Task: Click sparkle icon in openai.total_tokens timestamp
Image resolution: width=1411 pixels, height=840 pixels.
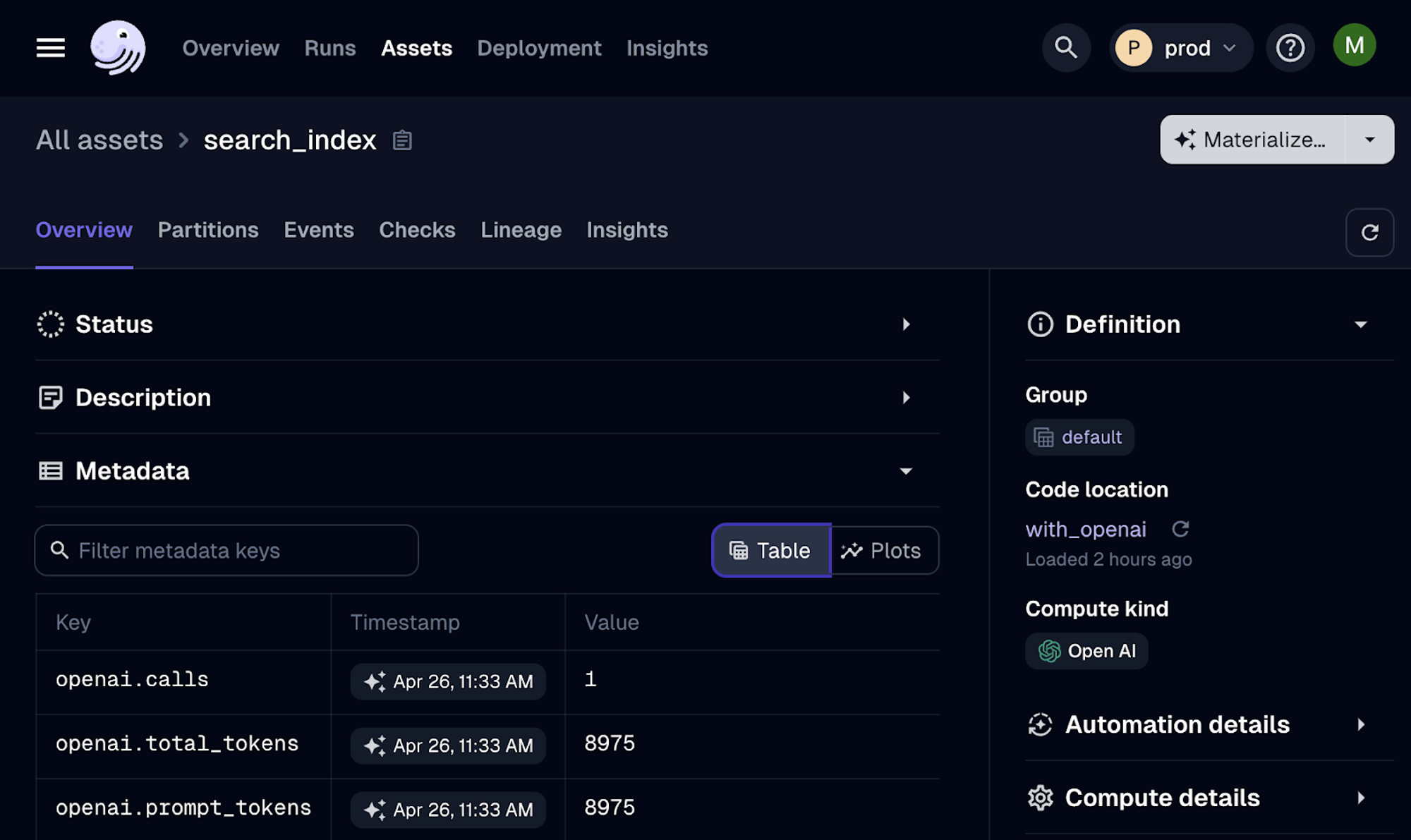Action: click(x=375, y=745)
